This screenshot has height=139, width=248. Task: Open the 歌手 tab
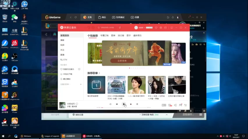pos(129,36)
